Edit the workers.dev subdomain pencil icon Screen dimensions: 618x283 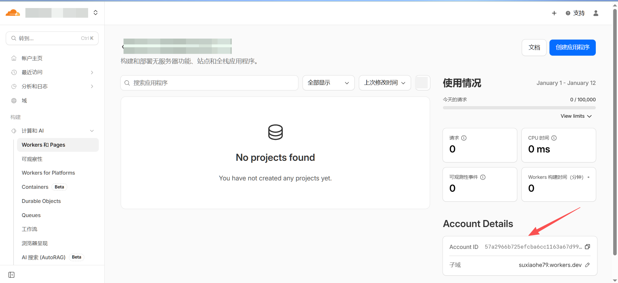(587, 265)
